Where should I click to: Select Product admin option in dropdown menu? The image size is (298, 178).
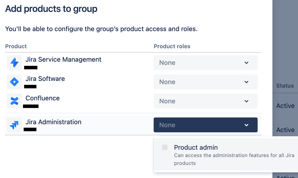[x=196, y=147]
